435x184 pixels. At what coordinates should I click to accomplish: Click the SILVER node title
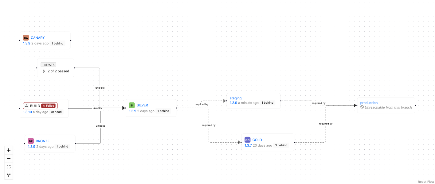point(142,105)
